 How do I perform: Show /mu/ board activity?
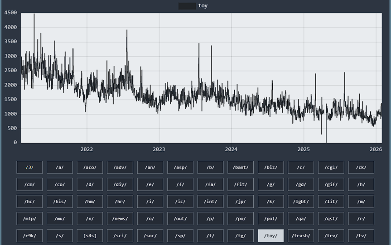pyautogui.click(x=60, y=219)
